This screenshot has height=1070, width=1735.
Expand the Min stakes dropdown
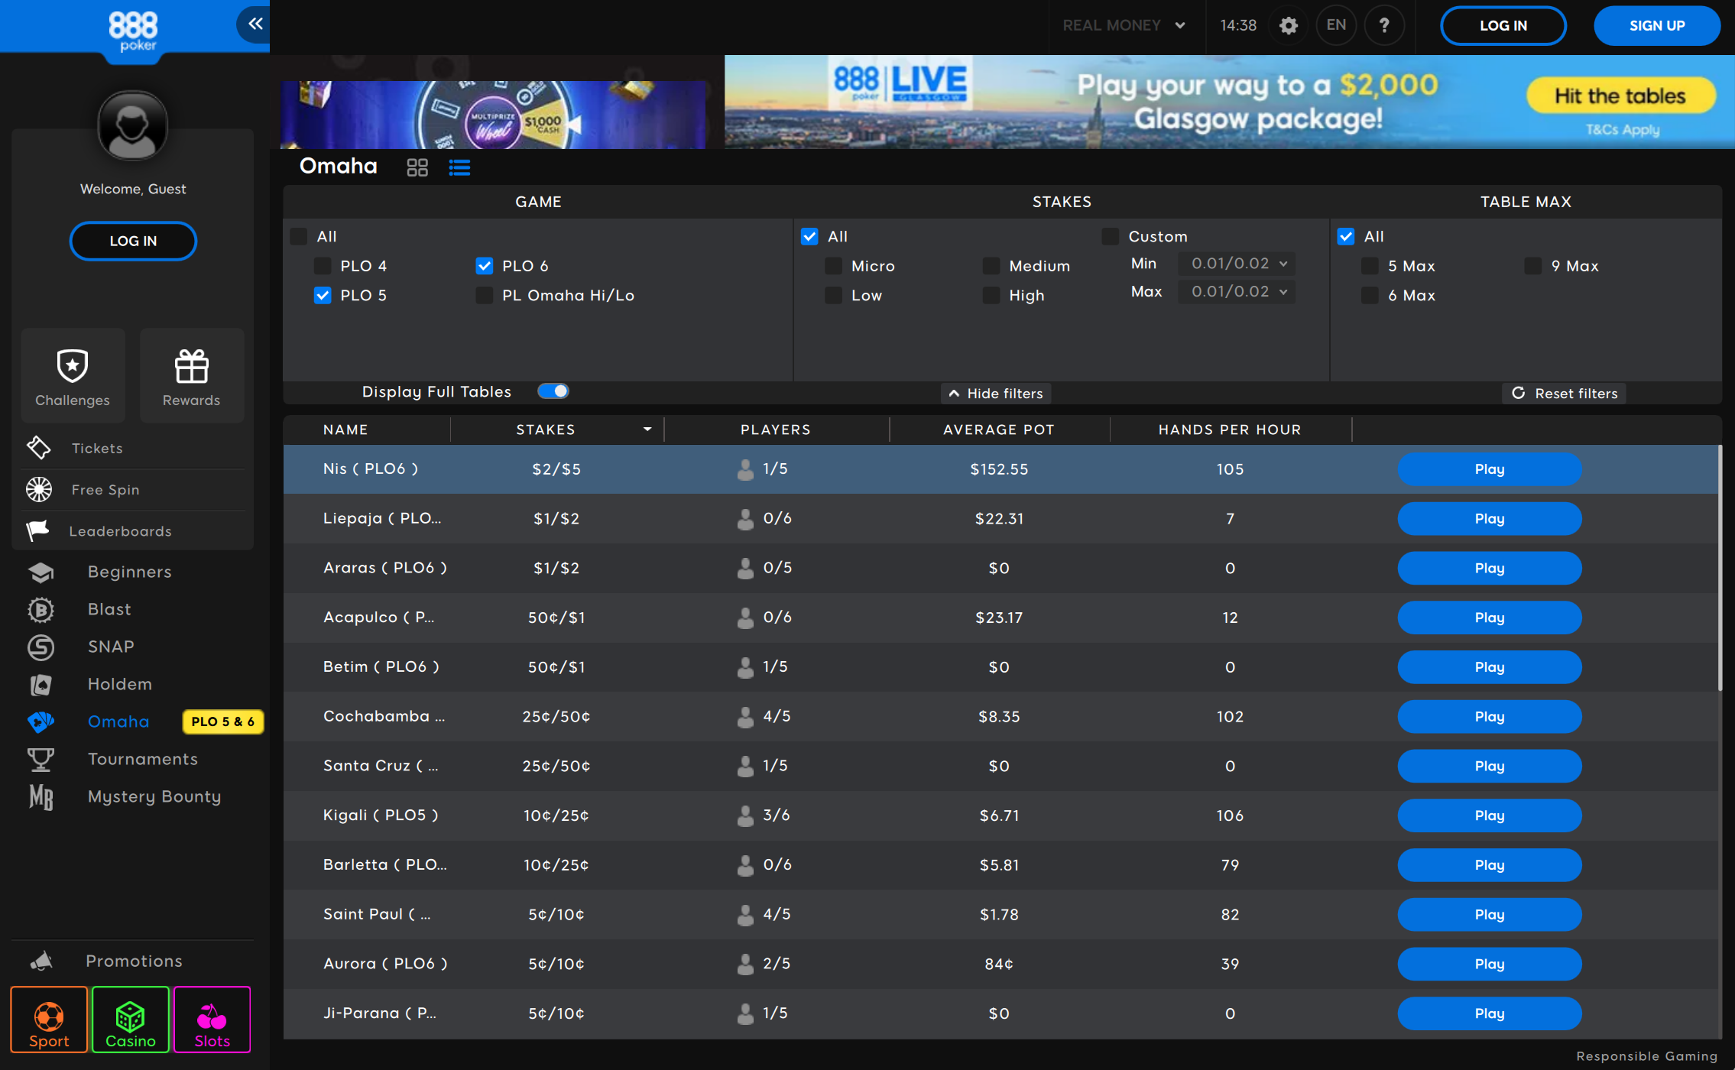point(1236,264)
